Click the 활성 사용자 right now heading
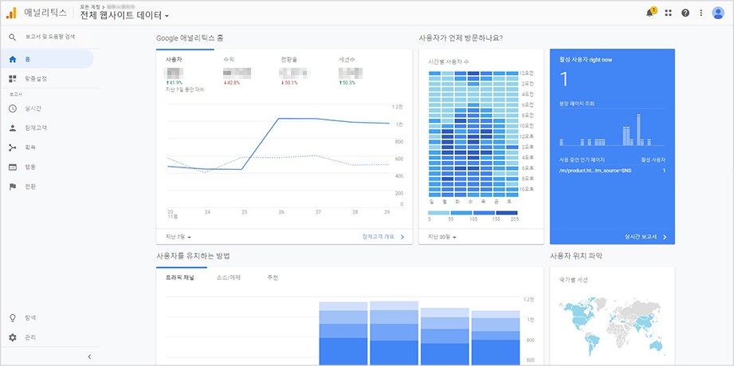734x366 pixels. click(586, 60)
